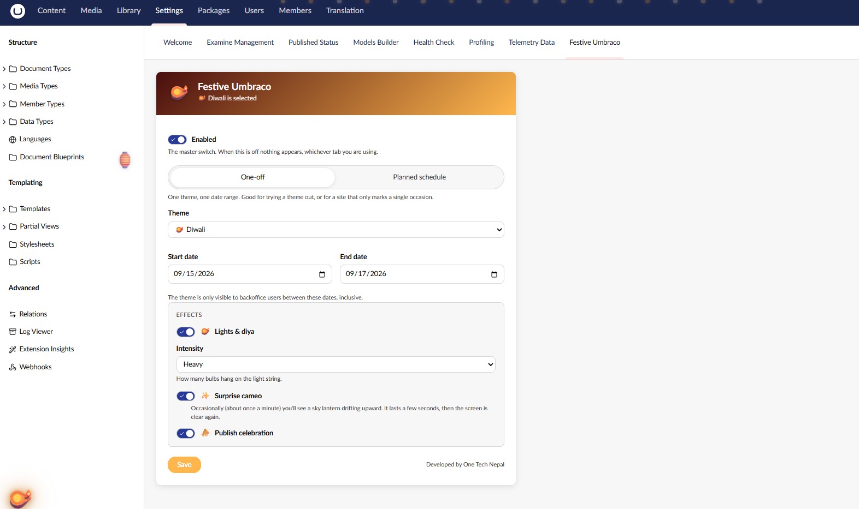Click the Relations label
The height and width of the screenshot is (509, 859).
(x=33, y=314)
